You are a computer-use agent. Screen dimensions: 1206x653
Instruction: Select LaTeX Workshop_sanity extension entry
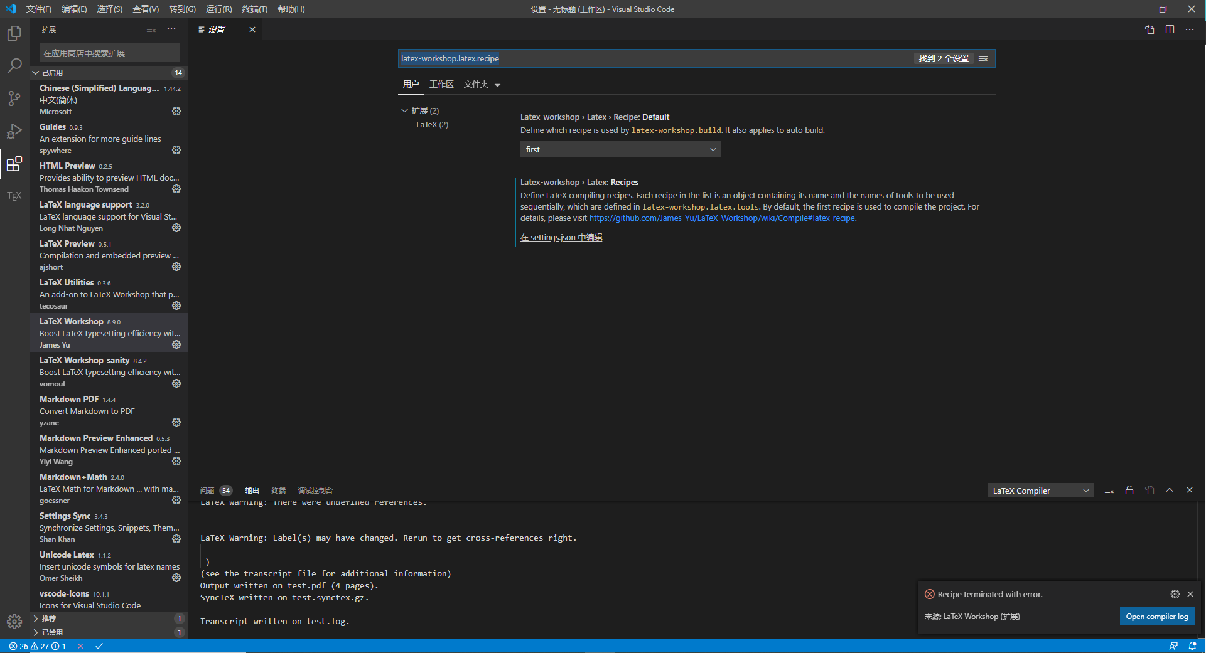coord(109,371)
